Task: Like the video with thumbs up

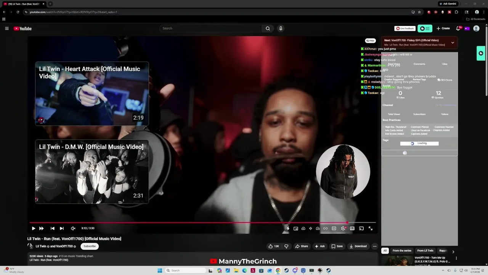Action: coord(274,246)
